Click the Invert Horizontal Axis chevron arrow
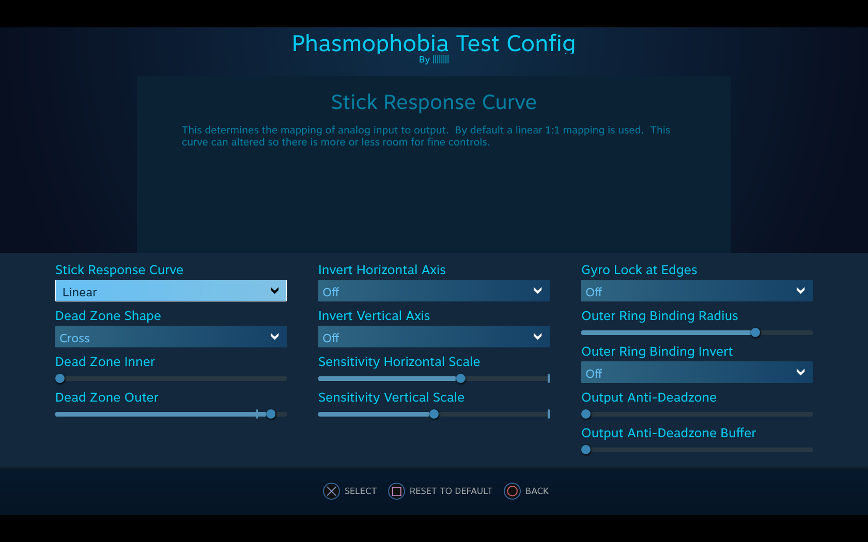This screenshot has height=542, width=868. tap(538, 291)
